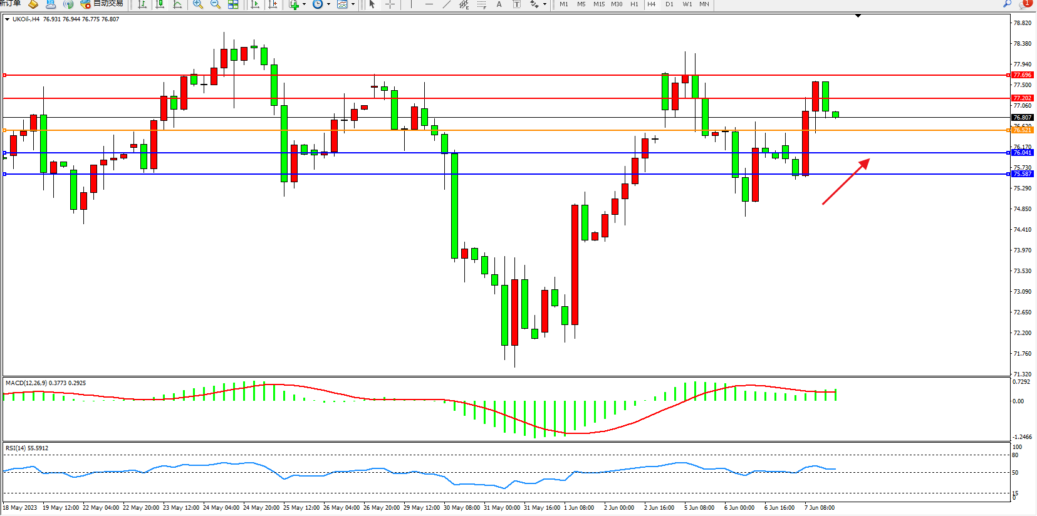Switch to the D1 timeframe
The image size is (1037, 516).
point(669,4)
